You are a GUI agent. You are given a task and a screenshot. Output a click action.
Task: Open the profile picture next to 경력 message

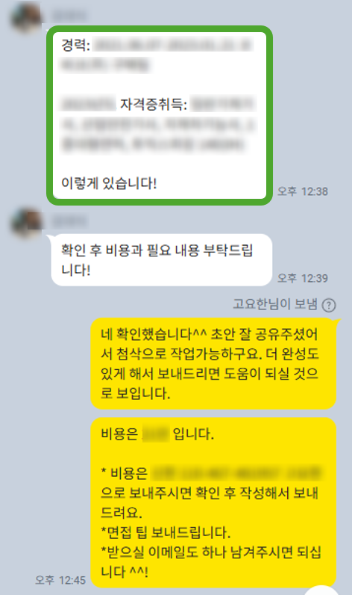coord(26,18)
